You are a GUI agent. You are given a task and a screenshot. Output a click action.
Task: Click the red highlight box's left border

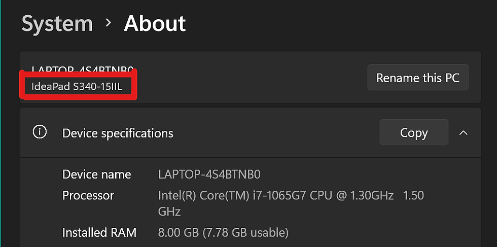click(x=22, y=85)
